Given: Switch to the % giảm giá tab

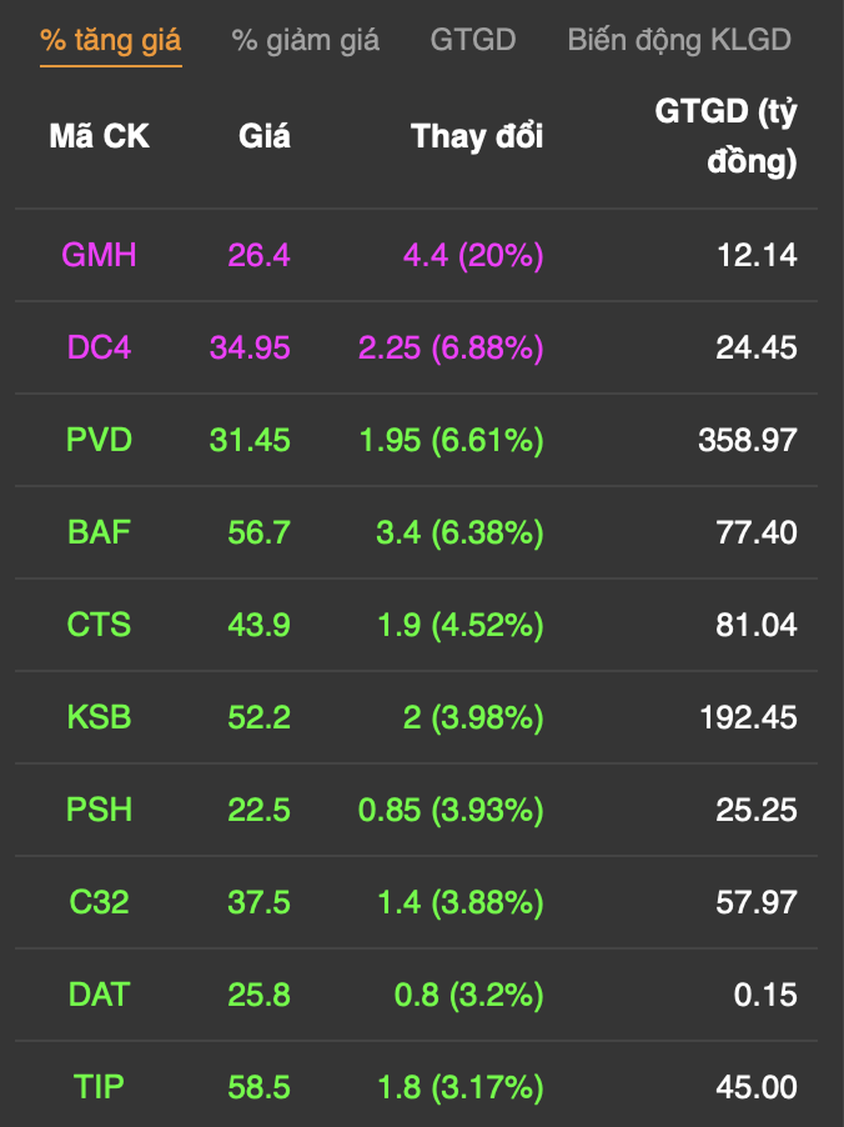Looking at the screenshot, I should [x=305, y=41].
